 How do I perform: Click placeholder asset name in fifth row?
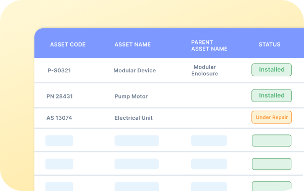(x=137, y=164)
